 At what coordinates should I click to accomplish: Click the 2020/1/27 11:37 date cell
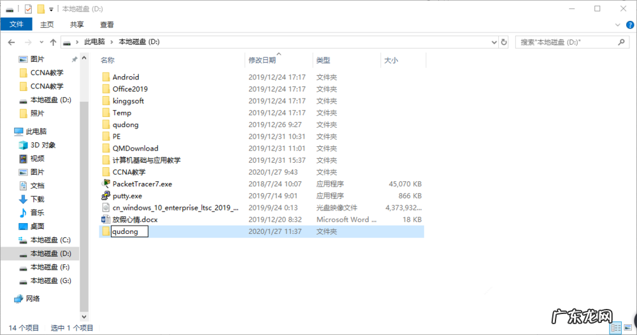tap(275, 231)
